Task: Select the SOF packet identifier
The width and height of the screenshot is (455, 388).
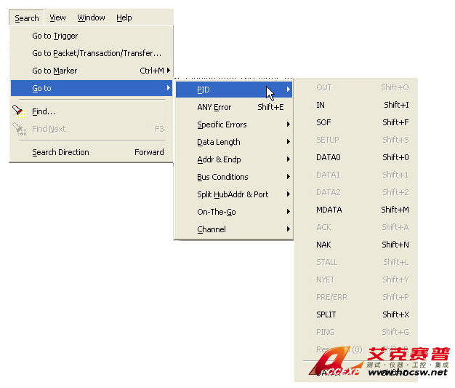Action: (324, 122)
